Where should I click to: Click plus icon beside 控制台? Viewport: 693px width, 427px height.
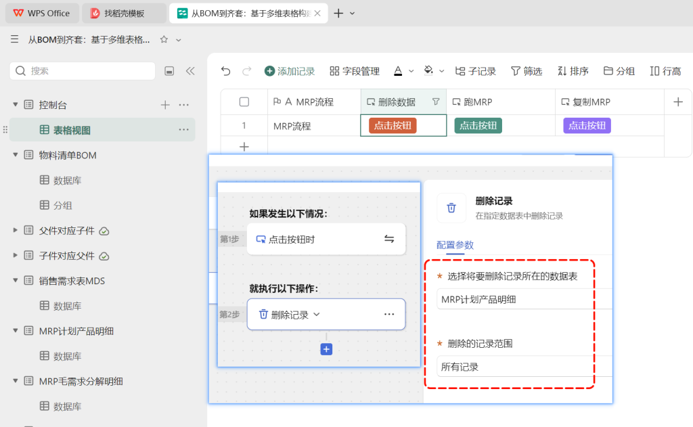click(x=165, y=105)
